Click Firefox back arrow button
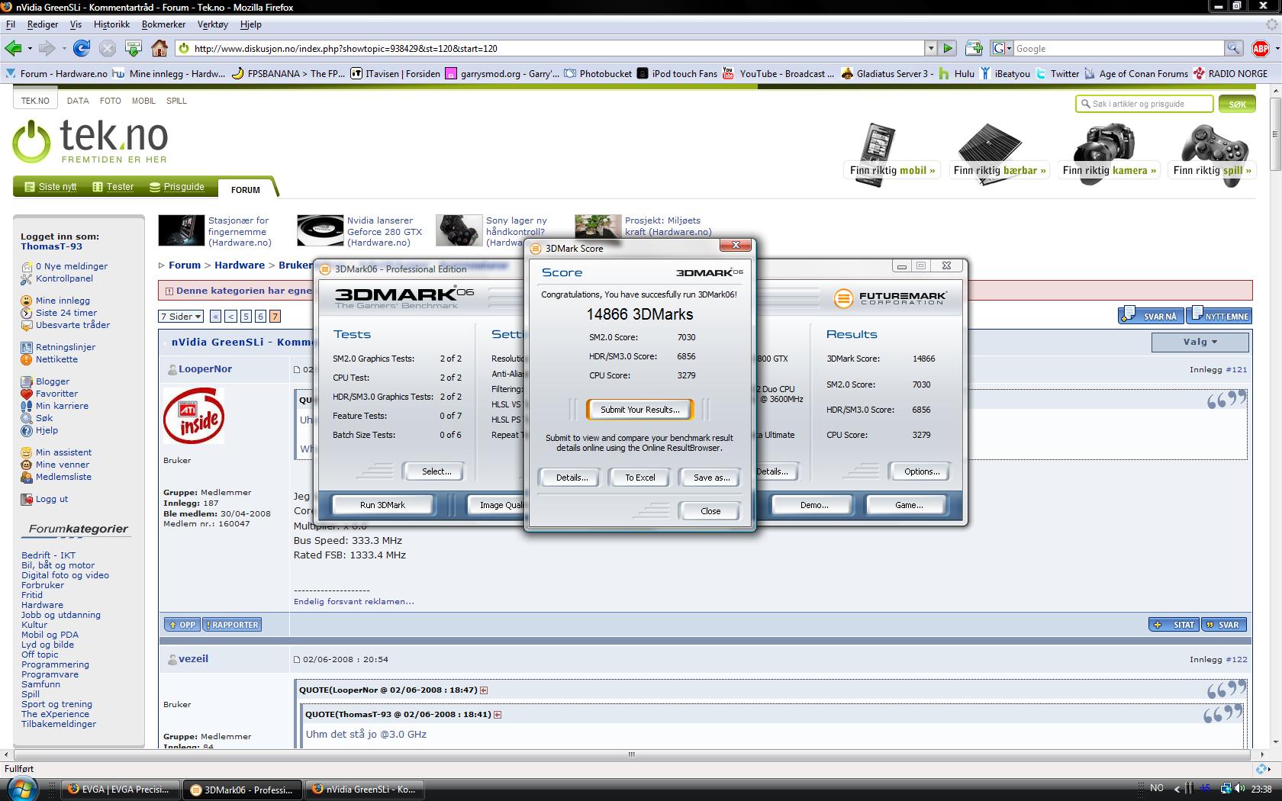Image resolution: width=1282 pixels, height=801 pixels. (13, 48)
